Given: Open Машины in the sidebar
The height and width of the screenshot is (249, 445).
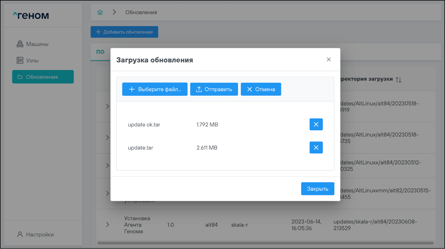Looking at the screenshot, I should [x=37, y=44].
